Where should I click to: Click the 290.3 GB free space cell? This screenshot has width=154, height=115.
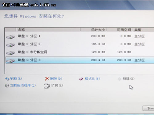(x=124, y=60)
